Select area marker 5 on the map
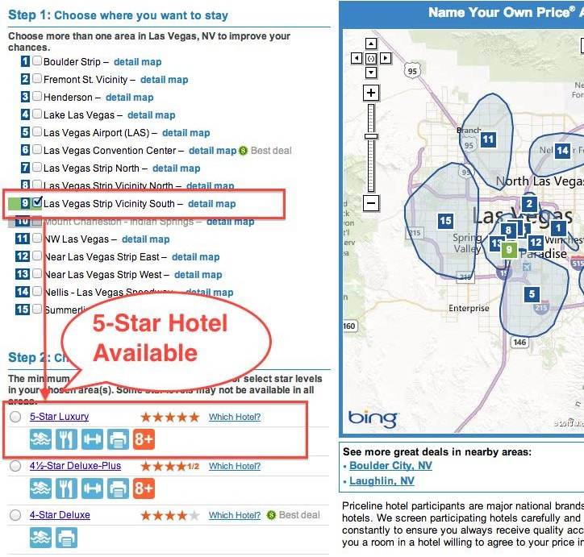Screen dimensions: 584x557 click(532, 294)
